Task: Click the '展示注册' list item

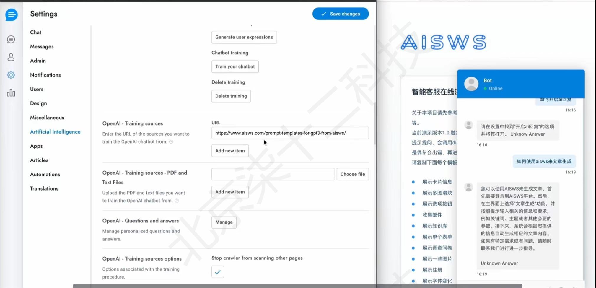Action: coord(432,270)
